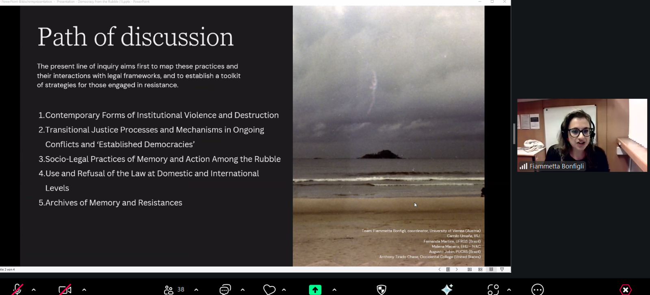The height and width of the screenshot is (295, 650).
Task: Send a heart reaction
Action: pos(269,289)
